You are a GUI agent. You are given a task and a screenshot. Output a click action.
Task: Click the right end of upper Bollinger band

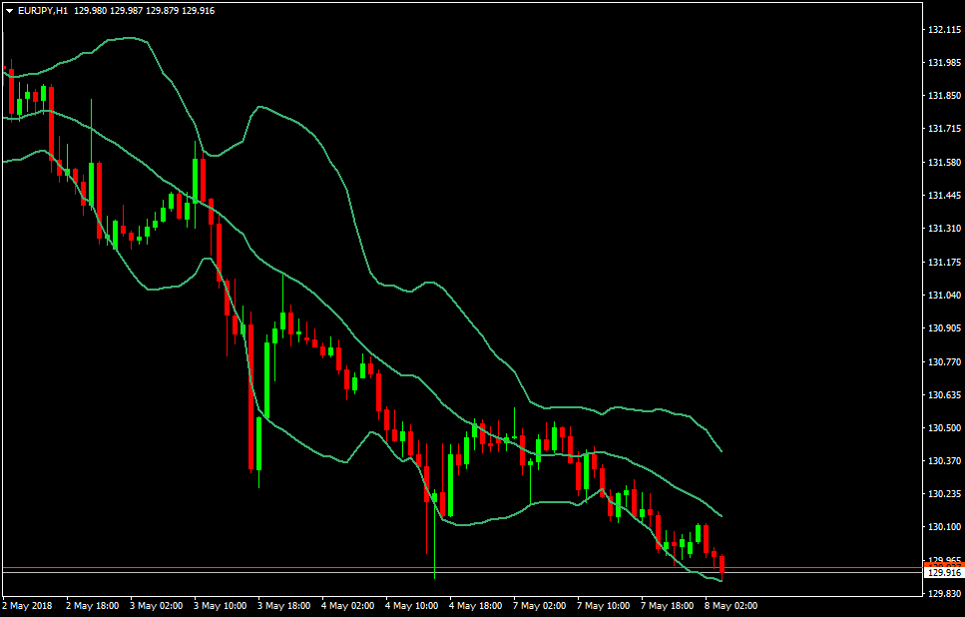tap(721, 450)
